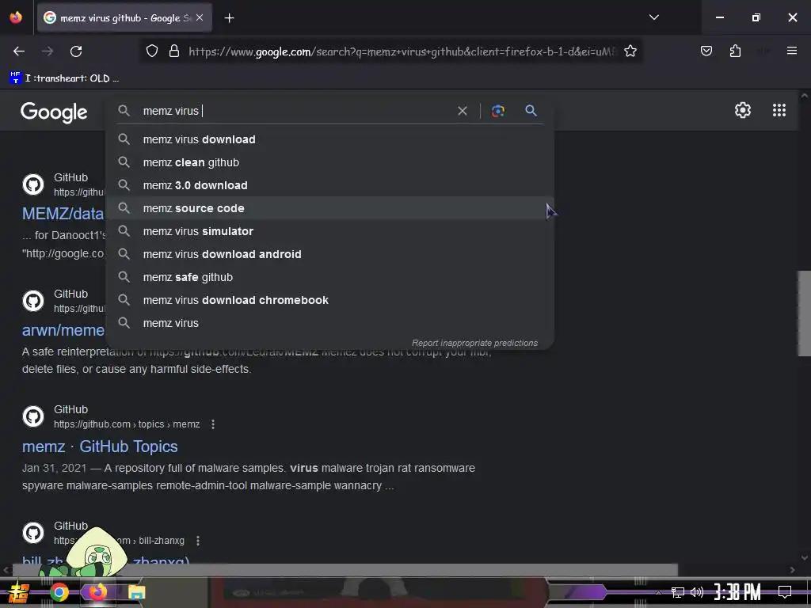List all tabs dropdown arrow
The height and width of the screenshot is (608, 811).
653,17
